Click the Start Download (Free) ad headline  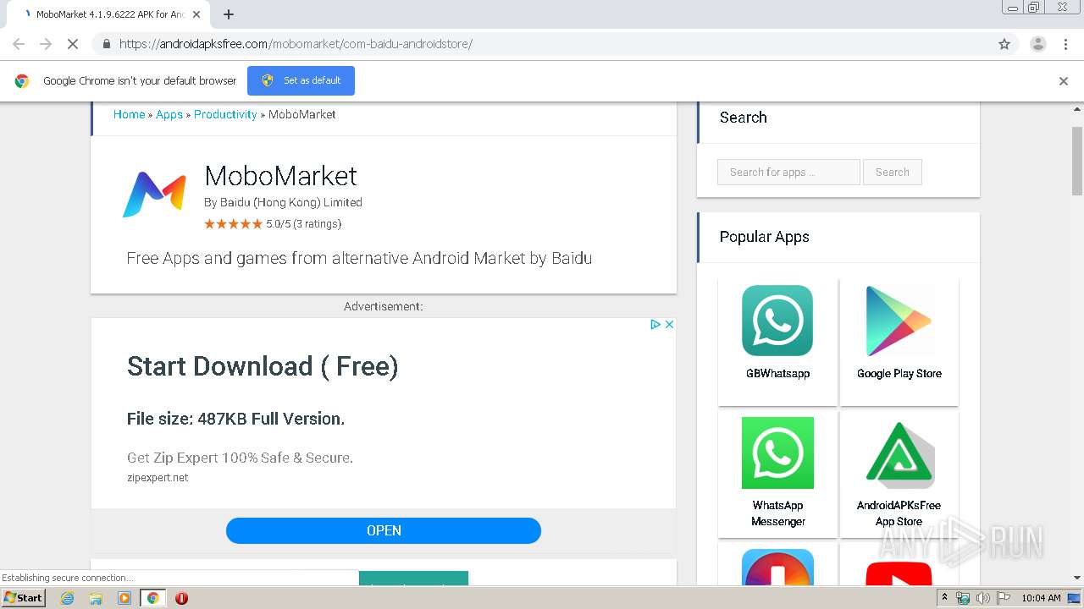(263, 366)
